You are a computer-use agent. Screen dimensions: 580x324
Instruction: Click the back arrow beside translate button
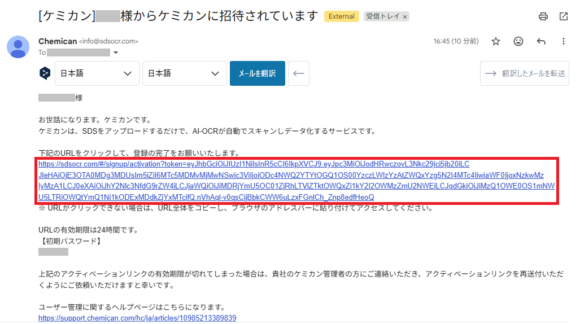point(299,73)
